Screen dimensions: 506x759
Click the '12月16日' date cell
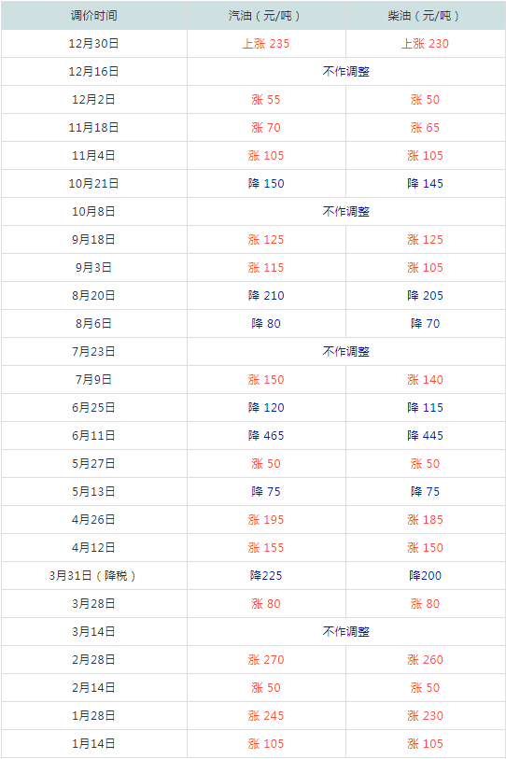[x=94, y=72]
